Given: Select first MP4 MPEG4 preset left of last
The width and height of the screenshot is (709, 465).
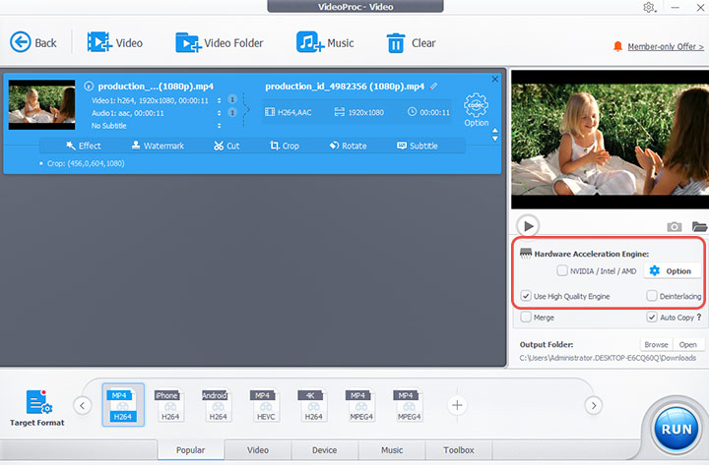Looking at the screenshot, I should point(360,405).
